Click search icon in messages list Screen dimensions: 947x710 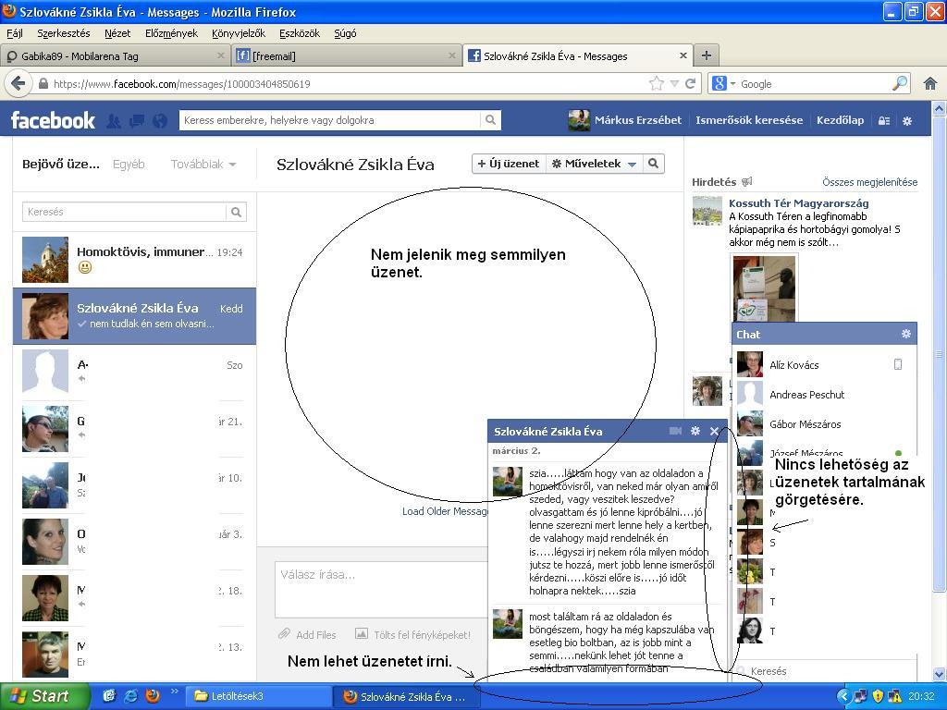(236, 212)
